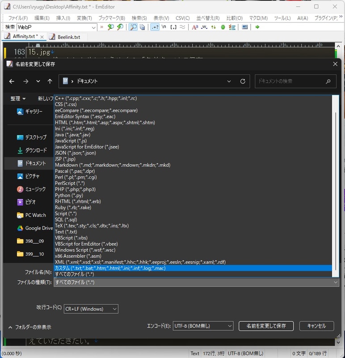The width and height of the screenshot is (345, 358).
Task: Expand the overflow chevron at menu bar end
Action: click(341, 17)
